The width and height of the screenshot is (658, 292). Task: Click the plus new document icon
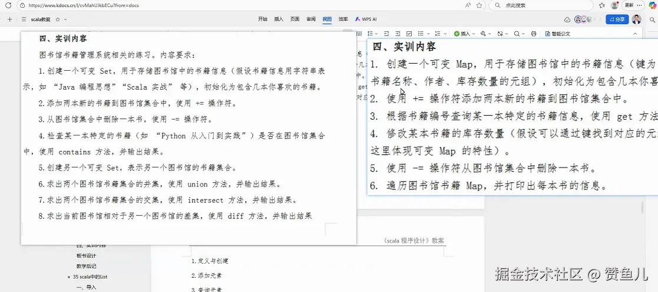pyautogui.click(x=9, y=19)
